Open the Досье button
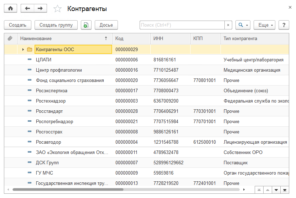The width and height of the screenshot is (296, 198). coord(106,25)
